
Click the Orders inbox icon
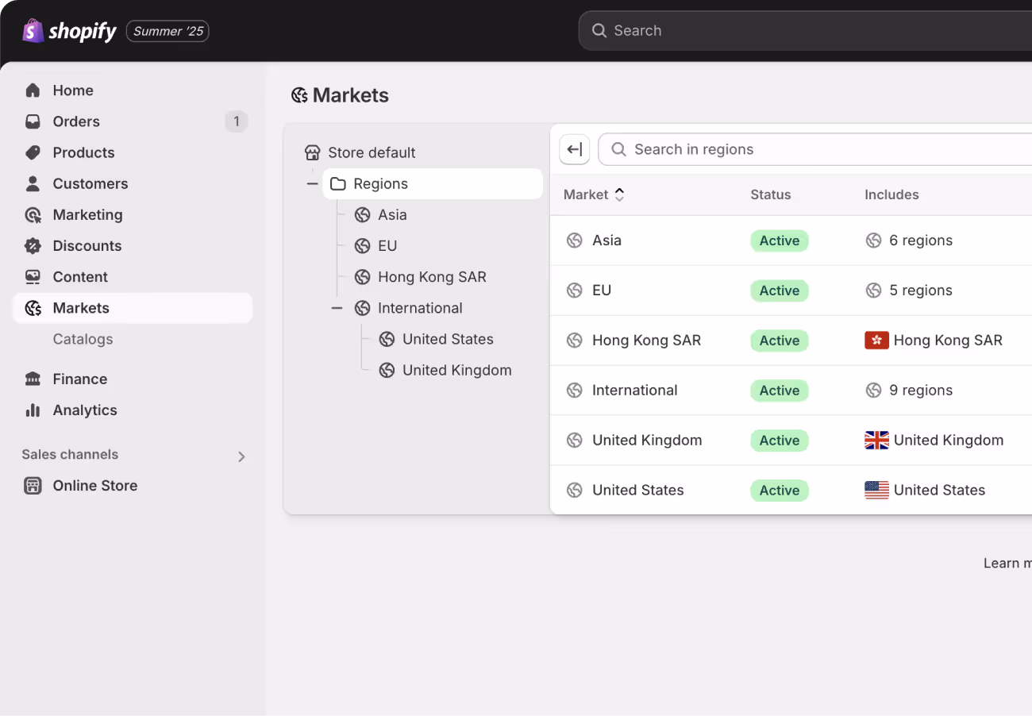point(33,121)
